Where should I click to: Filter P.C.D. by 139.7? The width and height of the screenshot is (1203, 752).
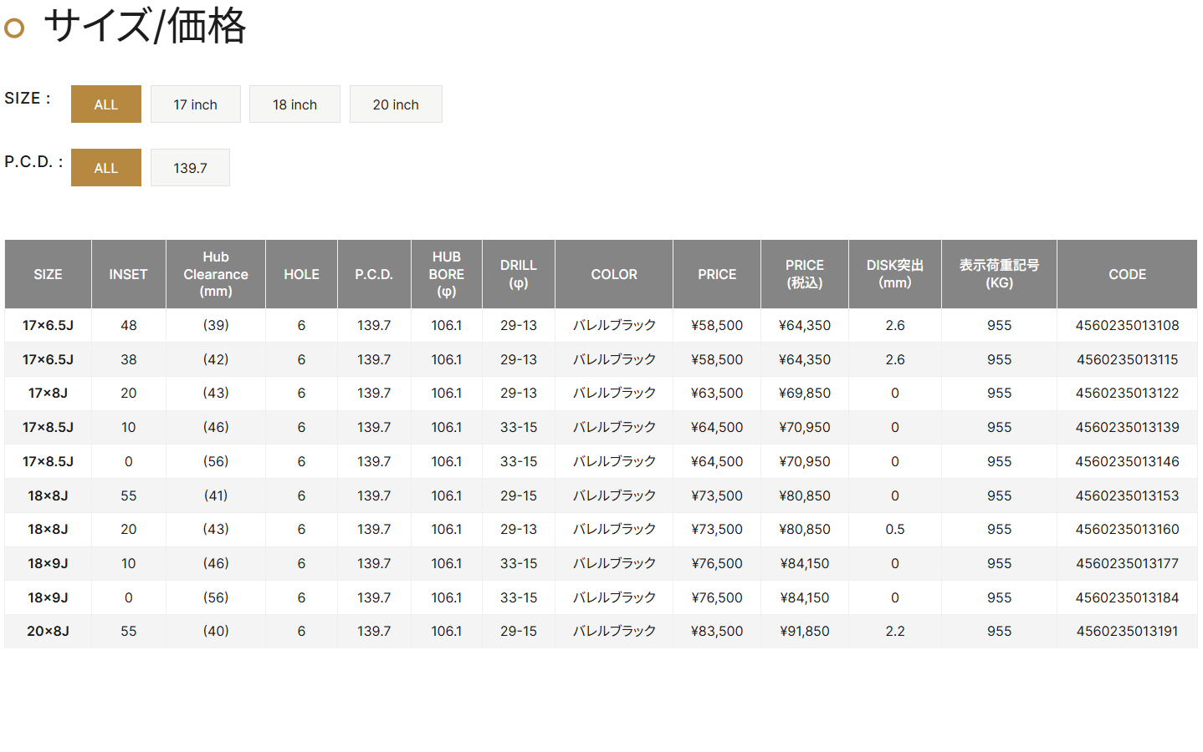pyautogui.click(x=190, y=168)
